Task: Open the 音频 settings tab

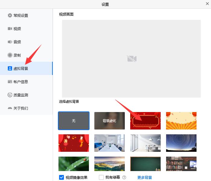Action: point(26,42)
